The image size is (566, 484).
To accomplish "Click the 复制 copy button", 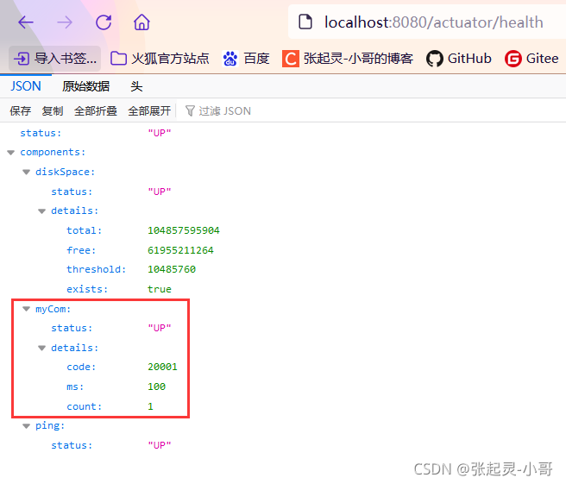I will 53,110.
